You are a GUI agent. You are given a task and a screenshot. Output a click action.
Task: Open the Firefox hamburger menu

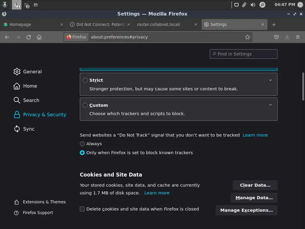(298, 37)
